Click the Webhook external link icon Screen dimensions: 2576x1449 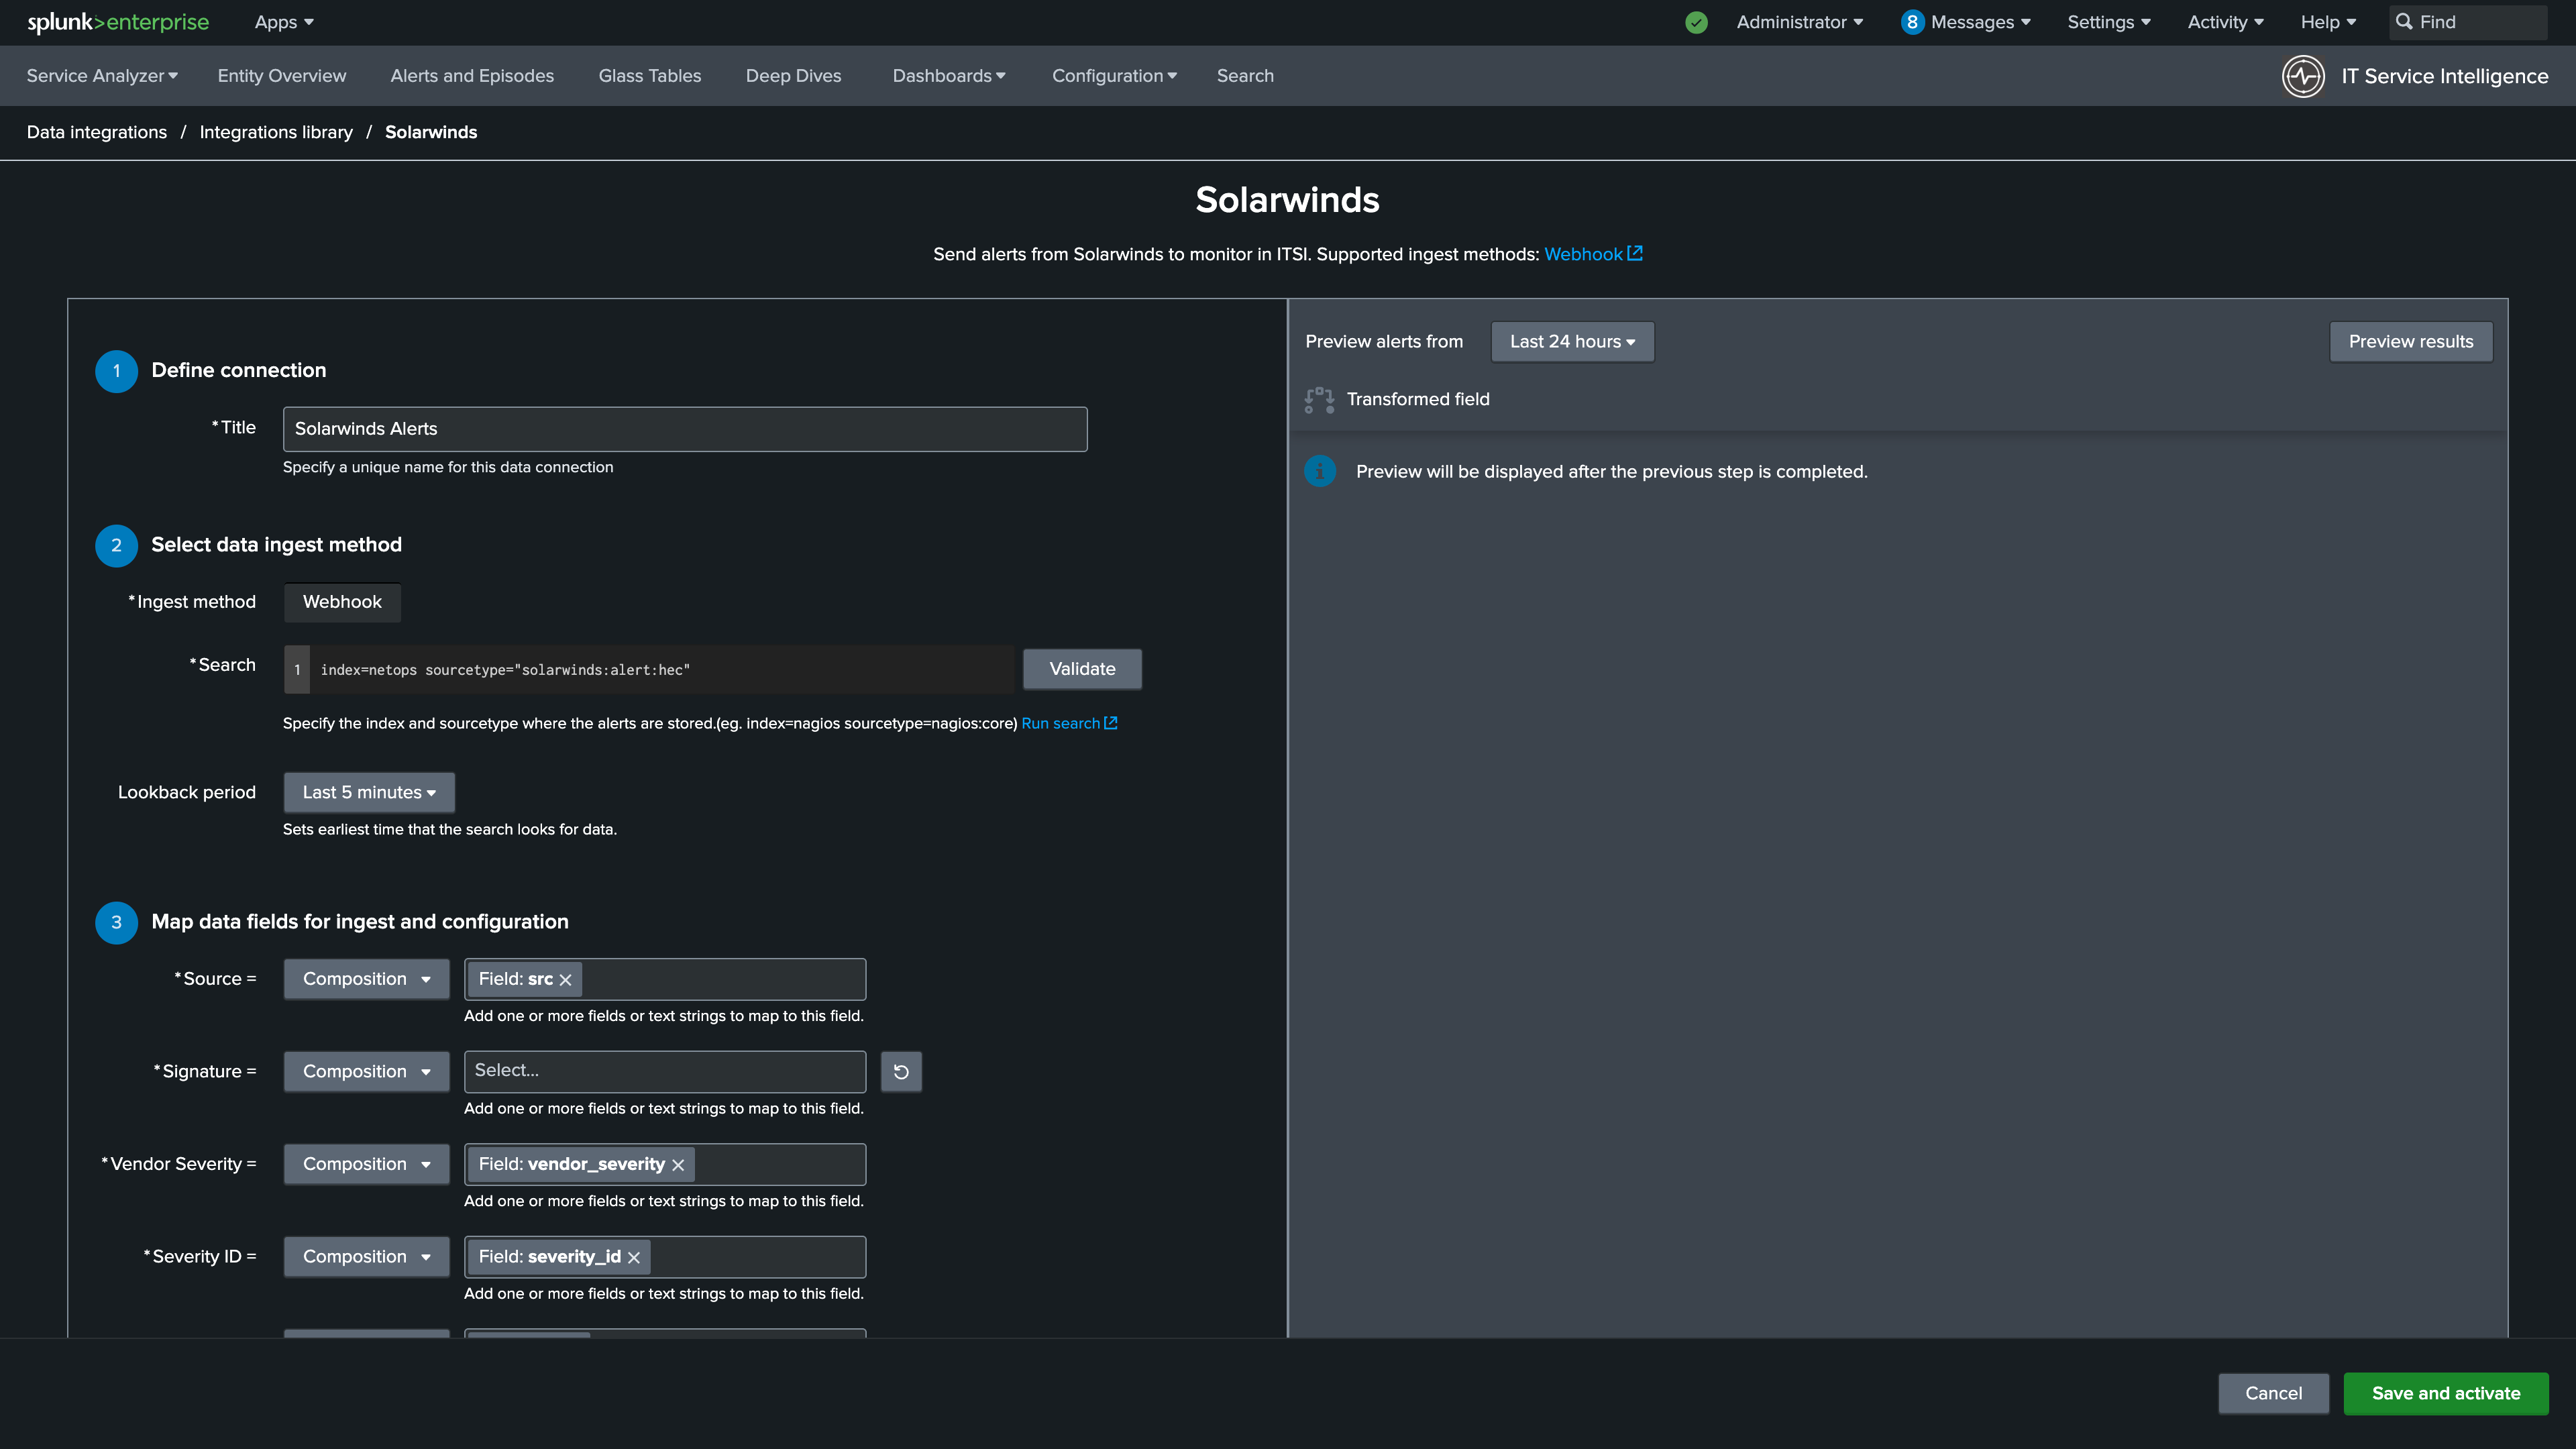pyautogui.click(x=1635, y=253)
